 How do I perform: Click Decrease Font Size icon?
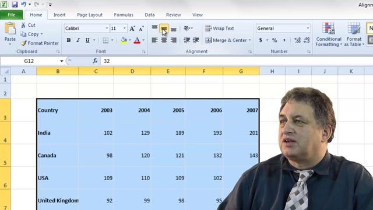pyautogui.click(x=141, y=29)
